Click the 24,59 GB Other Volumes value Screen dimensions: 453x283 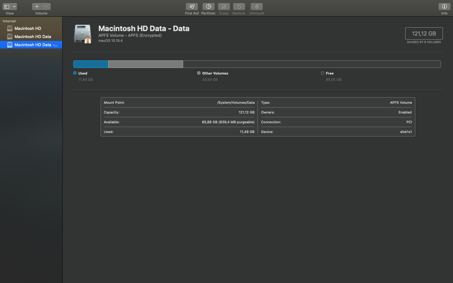[x=210, y=80]
